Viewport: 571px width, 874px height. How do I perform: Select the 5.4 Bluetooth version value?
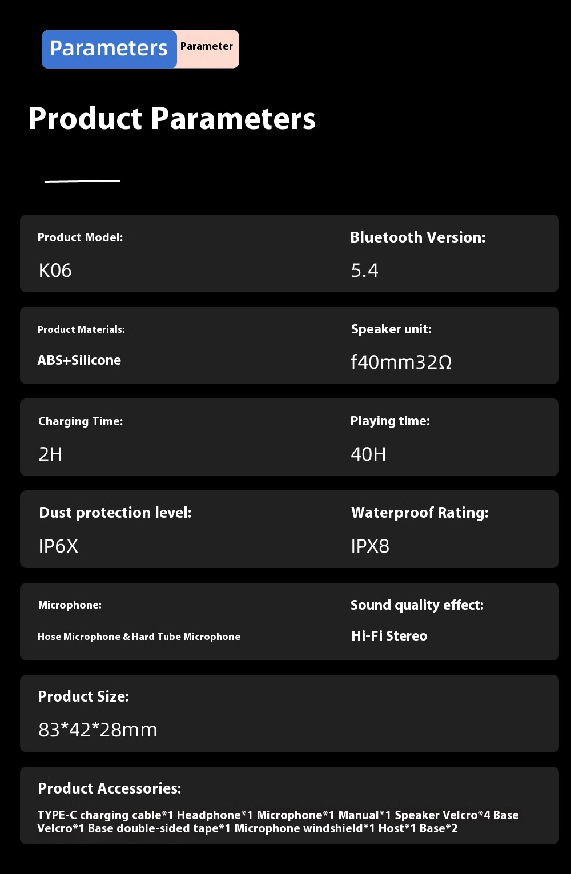(x=365, y=271)
